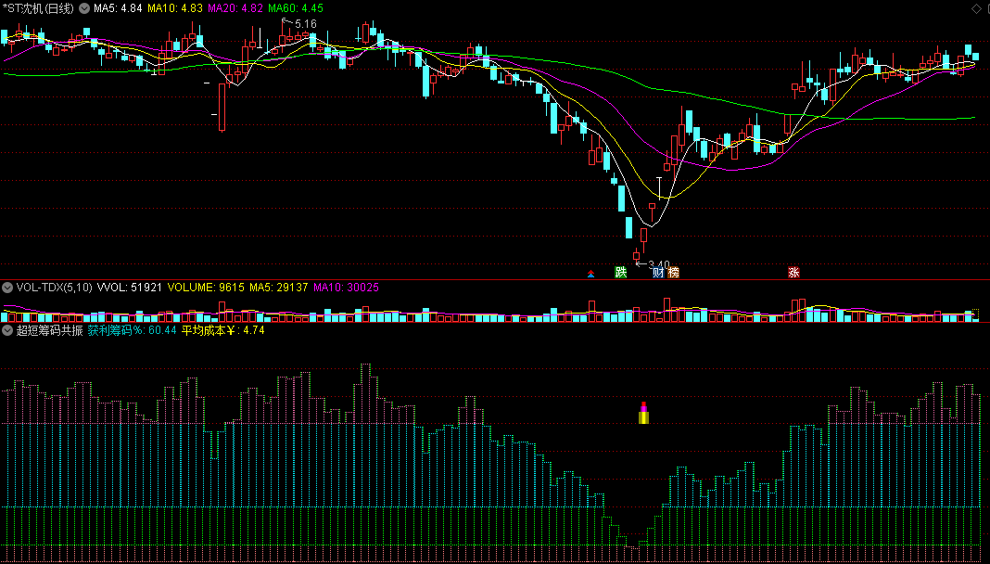The height and width of the screenshot is (564, 990).
Task: Select the *ST沈机(日线) chart title
Action: (x=38, y=9)
